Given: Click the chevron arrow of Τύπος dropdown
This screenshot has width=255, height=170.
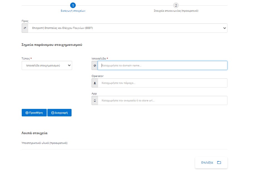Looking at the screenshot, I should (x=69, y=66).
